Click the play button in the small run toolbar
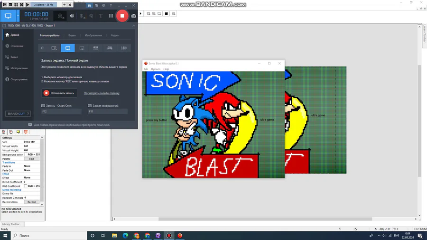The height and width of the screenshot is (240, 427). tap(28, 5)
